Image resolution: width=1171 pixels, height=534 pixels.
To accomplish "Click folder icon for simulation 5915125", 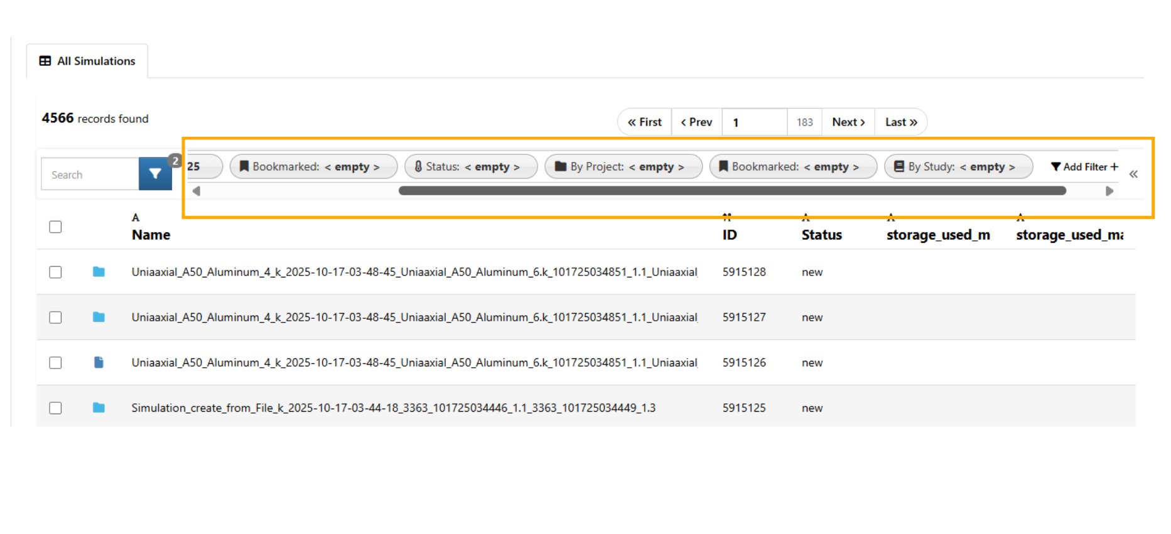I will [x=99, y=408].
